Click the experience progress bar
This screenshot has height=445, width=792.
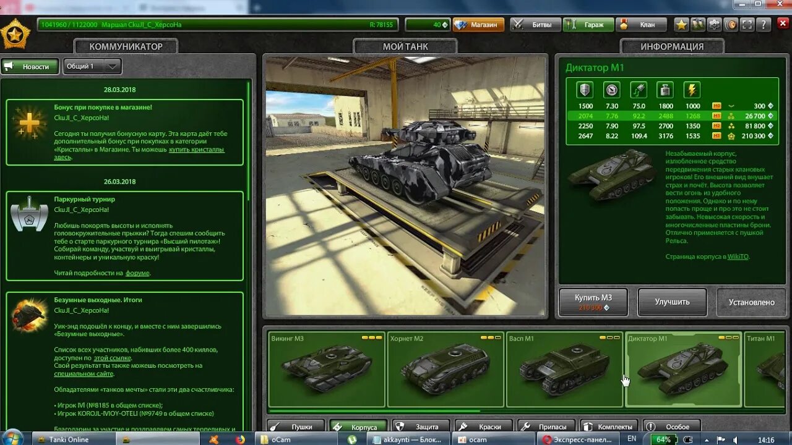pos(217,25)
